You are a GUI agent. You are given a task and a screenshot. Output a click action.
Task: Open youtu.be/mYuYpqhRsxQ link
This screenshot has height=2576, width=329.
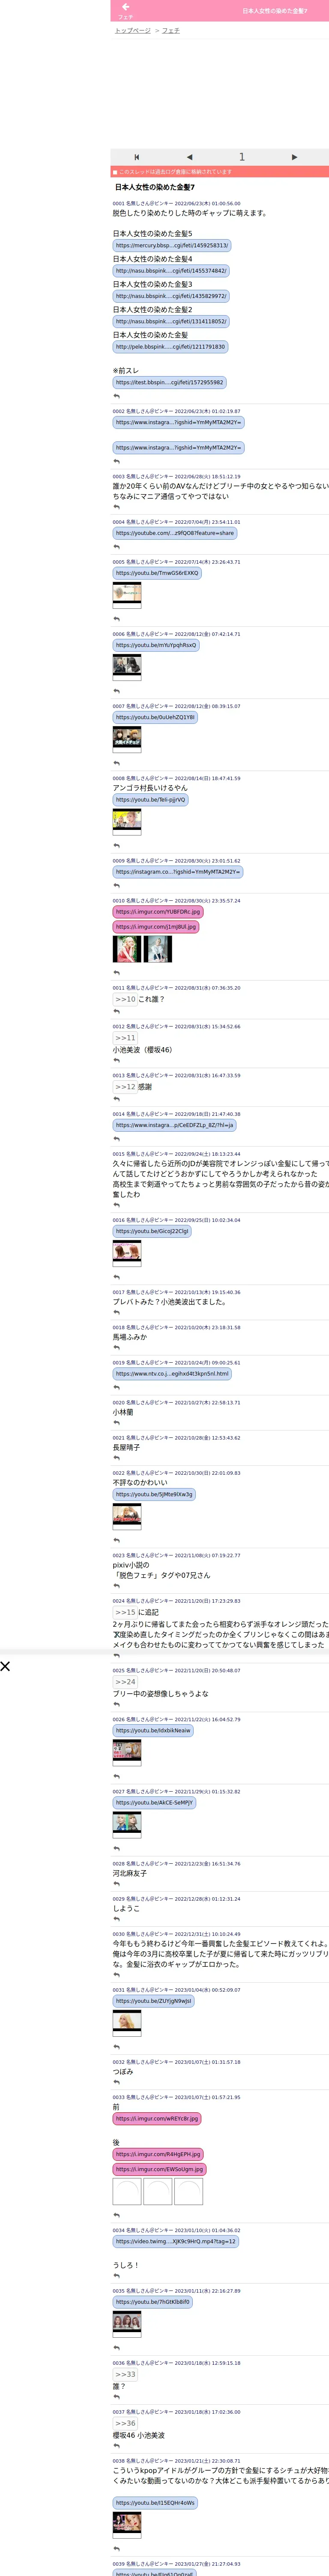click(156, 645)
